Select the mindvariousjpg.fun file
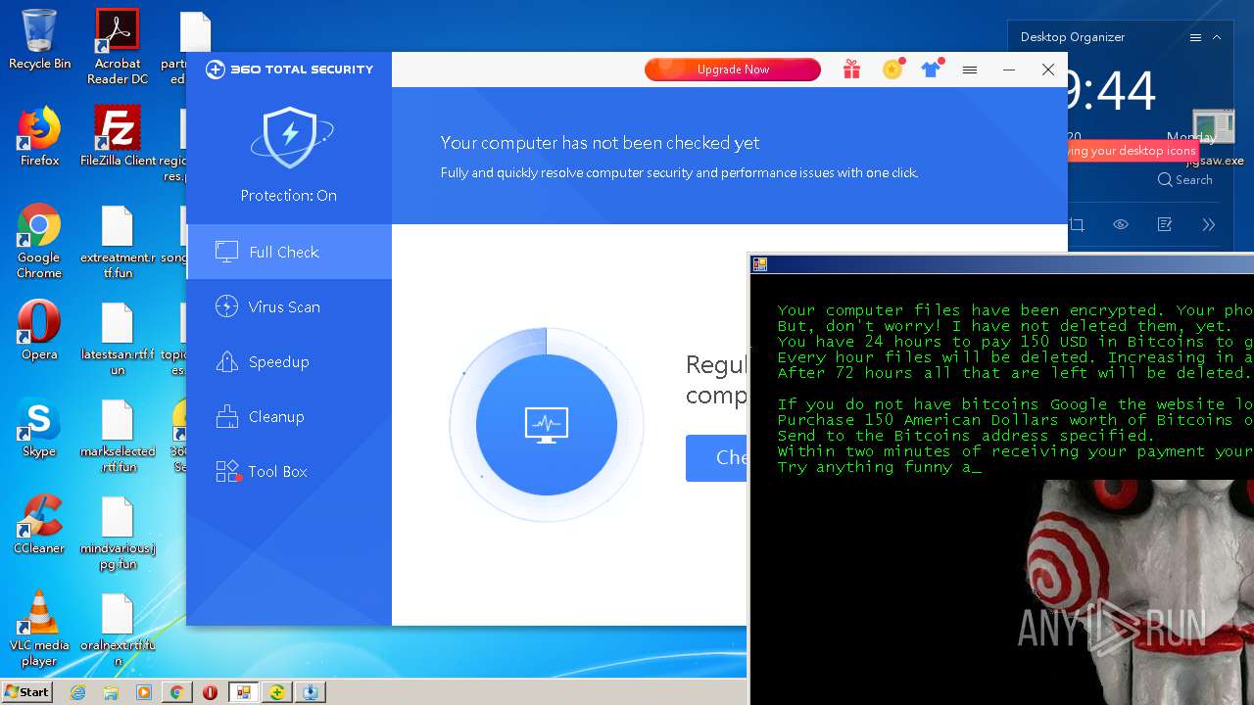 click(x=118, y=533)
